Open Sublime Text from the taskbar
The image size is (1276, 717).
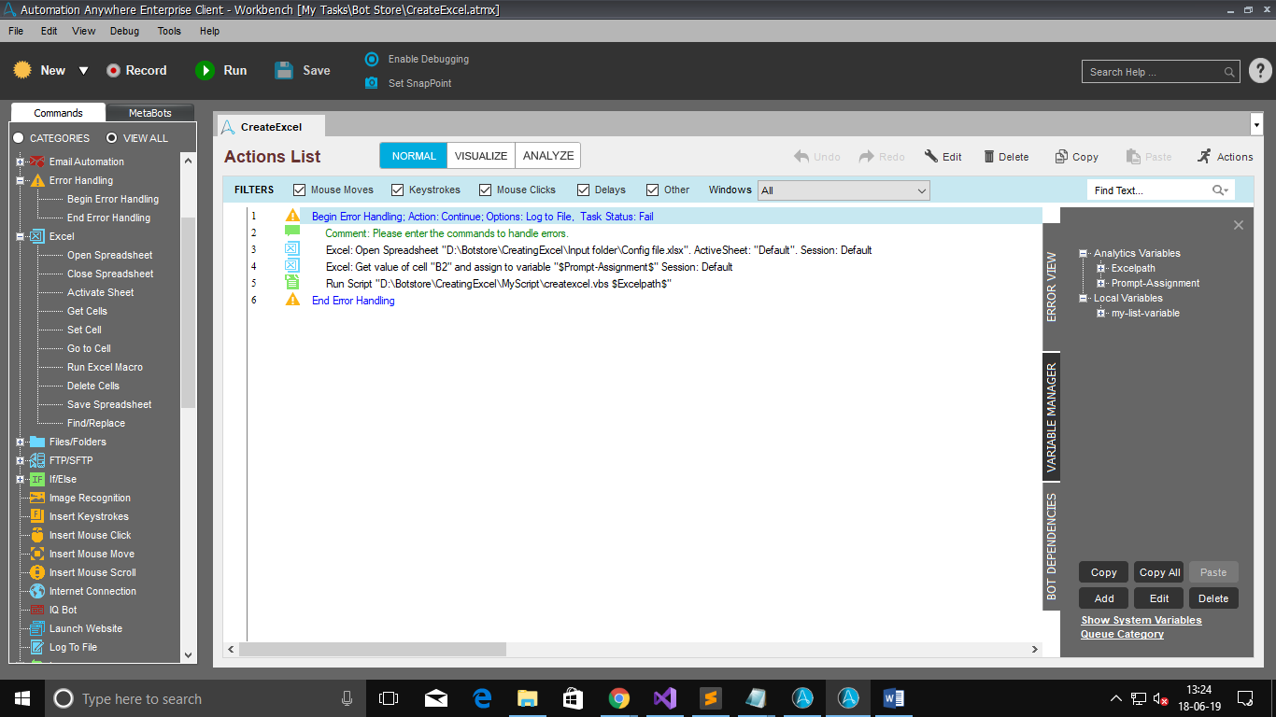tap(710, 698)
